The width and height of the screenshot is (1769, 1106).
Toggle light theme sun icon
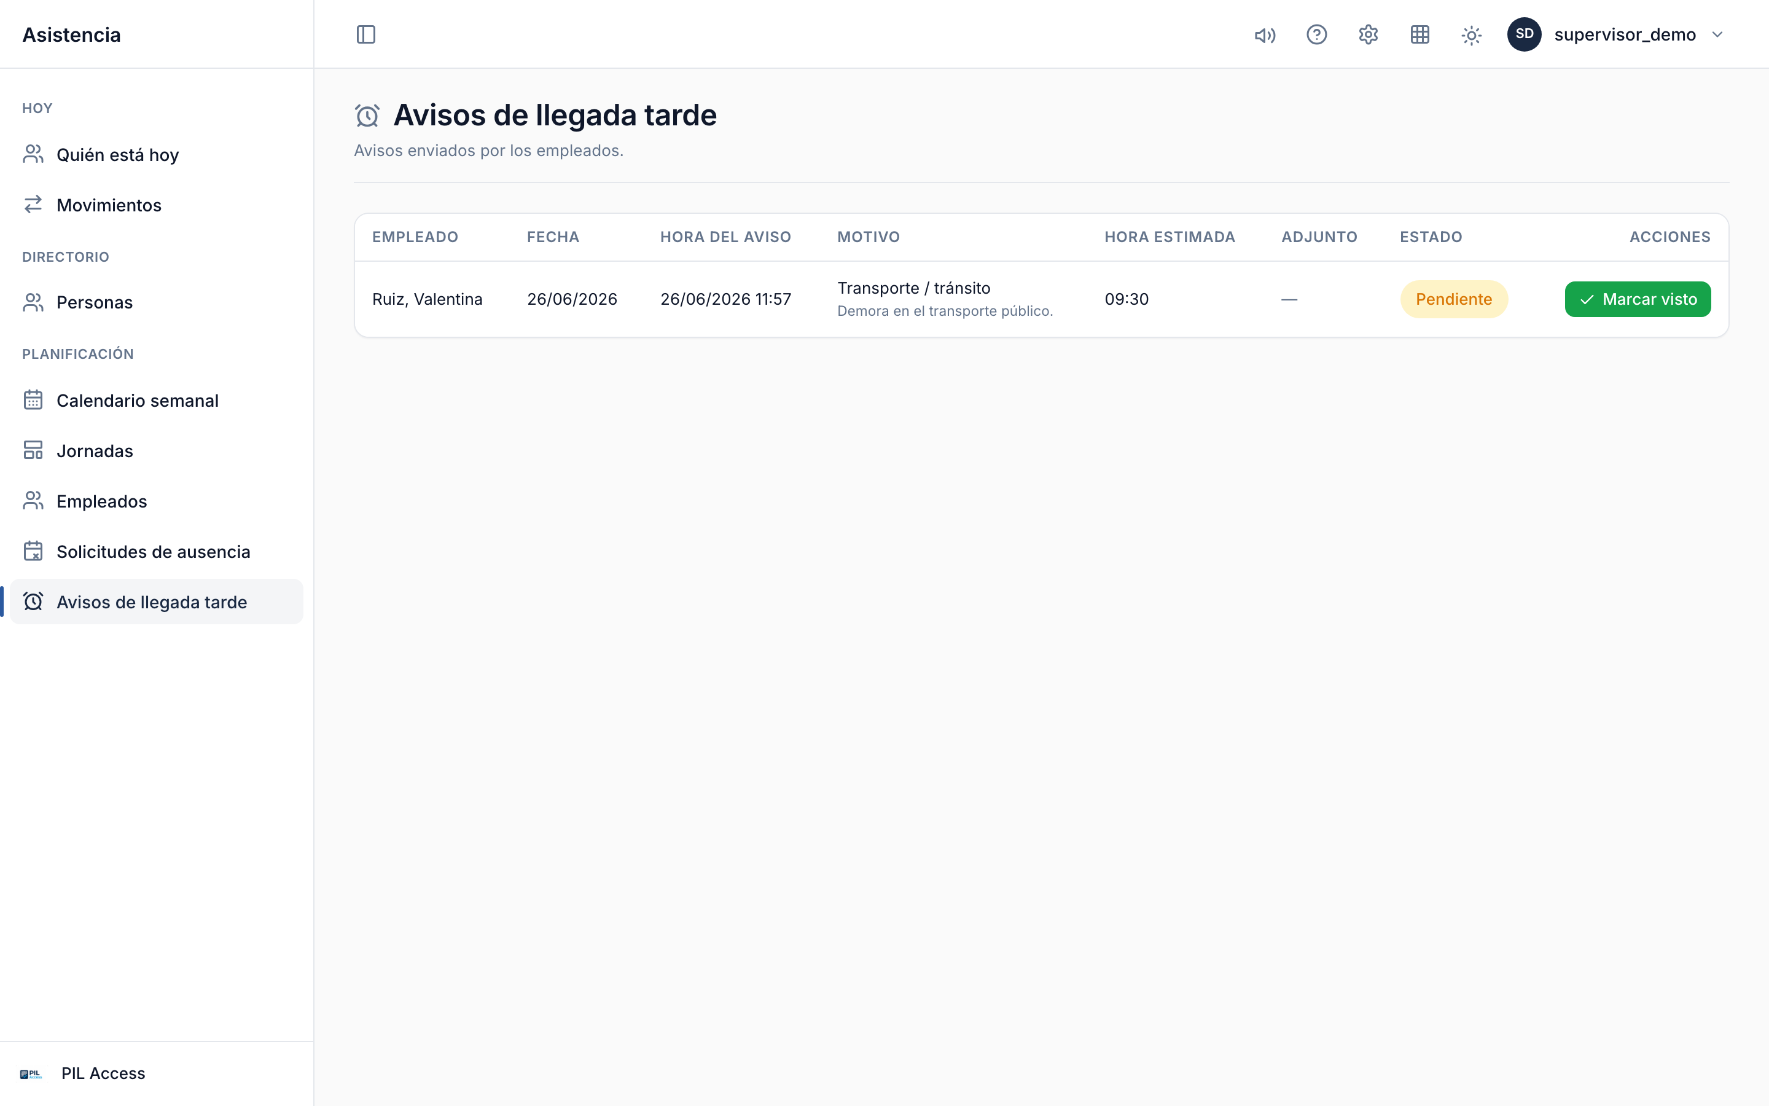[x=1472, y=34]
